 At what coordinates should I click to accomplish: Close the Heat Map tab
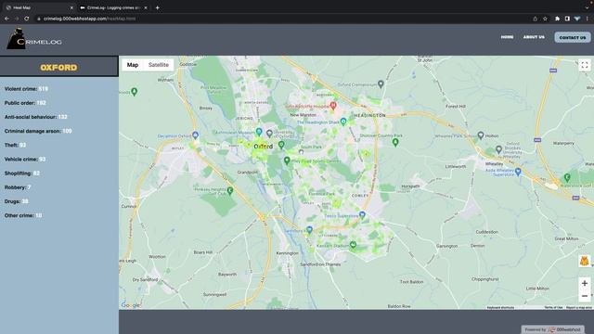coord(71,7)
